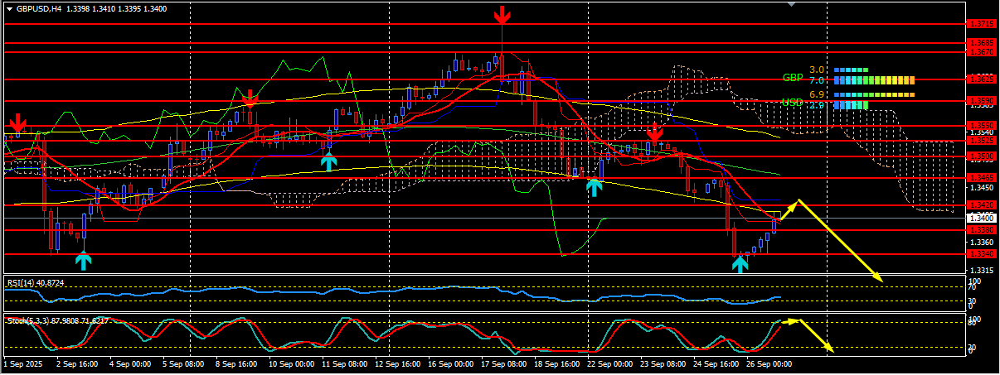1000x375 pixels.
Task: Click the 17 Sep 08:00 time label
Action: click(502, 363)
